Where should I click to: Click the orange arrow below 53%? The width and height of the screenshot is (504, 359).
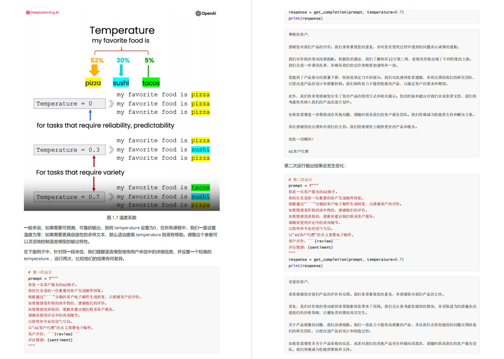coord(94,70)
